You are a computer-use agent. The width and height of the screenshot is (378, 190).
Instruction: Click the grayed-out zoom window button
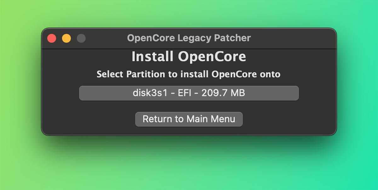(81, 38)
